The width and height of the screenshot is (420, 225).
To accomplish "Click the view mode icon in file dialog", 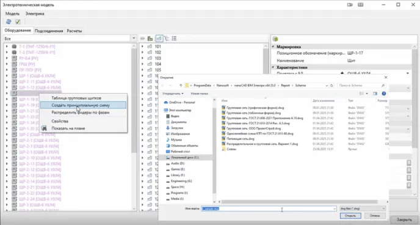I will pos(362,94).
